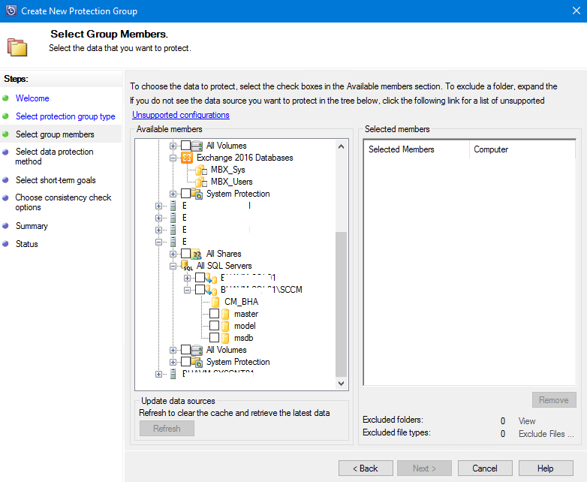Click the Exchange 2016 Databases icon
This screenshot has width=587, height=482.
click(x=187, y=158)
